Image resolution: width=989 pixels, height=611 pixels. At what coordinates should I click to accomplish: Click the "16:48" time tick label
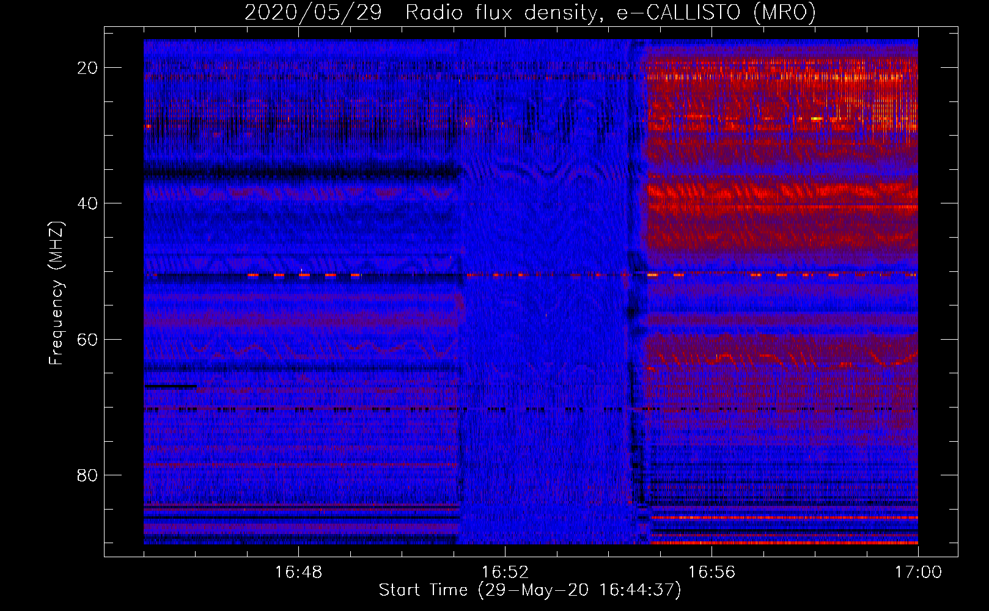click(x=298, y=573)
